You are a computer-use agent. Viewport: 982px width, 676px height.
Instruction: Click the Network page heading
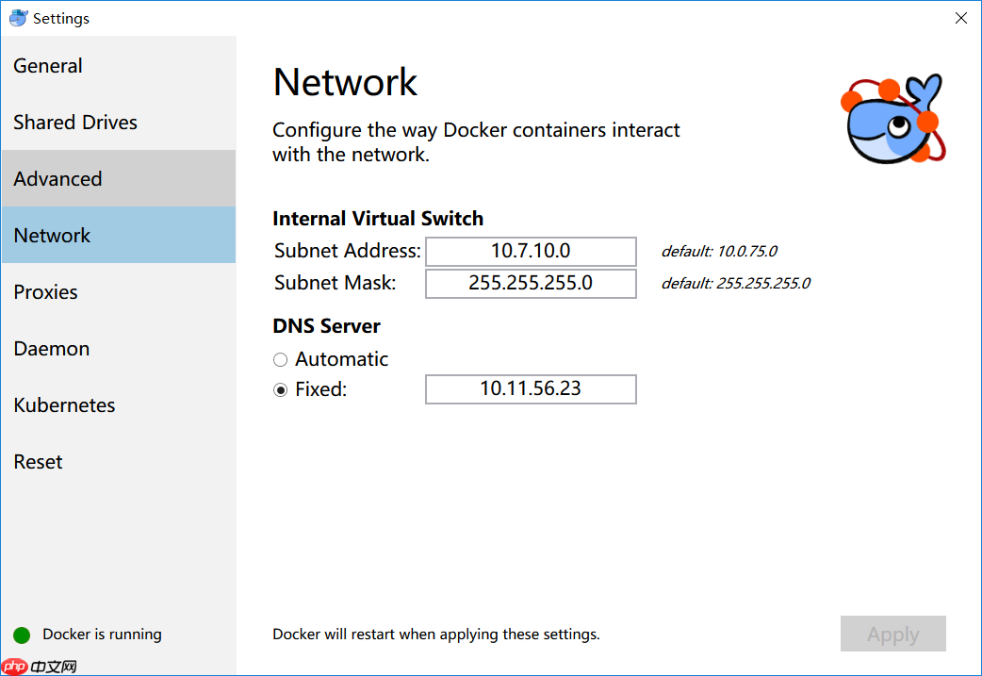pos(345,82)
